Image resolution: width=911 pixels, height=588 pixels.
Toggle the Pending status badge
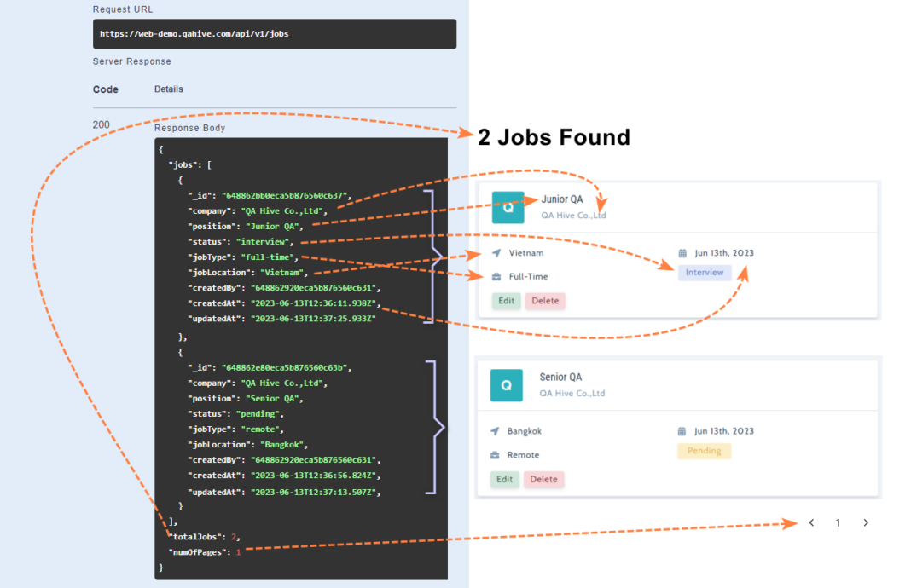(x=704, y=450)
